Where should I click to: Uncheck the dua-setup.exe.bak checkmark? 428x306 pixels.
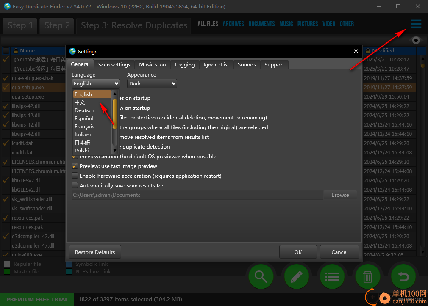(x=6, y=78)
